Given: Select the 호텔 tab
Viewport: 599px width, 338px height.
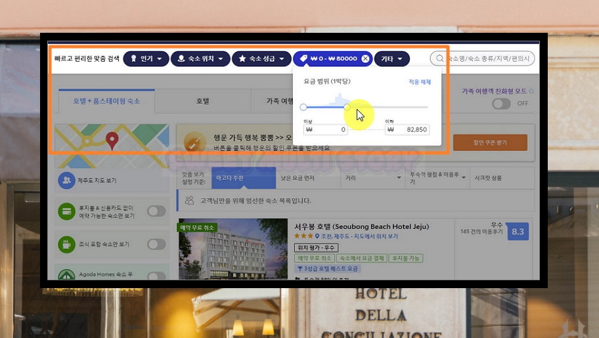Looking at the screenshot, I should [x=203, y=101].
